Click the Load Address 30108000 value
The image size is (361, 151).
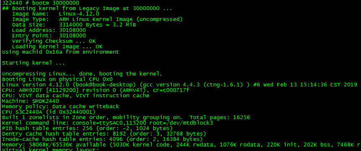click(72, 30)
